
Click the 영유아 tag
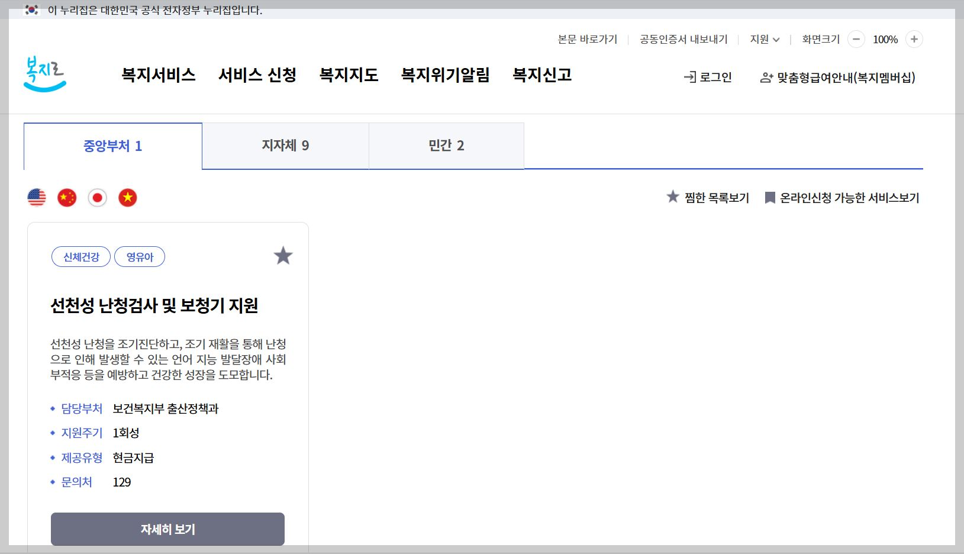click(x=140, y=257)
